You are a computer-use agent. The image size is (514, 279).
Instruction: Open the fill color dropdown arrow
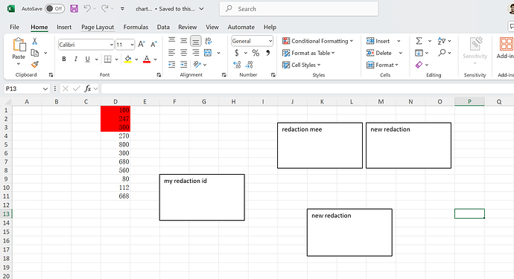(136, 60)
